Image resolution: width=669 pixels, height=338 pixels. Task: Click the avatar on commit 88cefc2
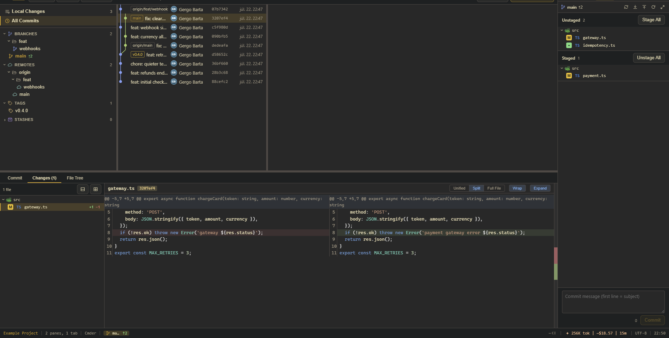(x=174, y=82)
